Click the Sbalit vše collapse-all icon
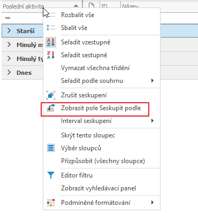Image resolution: width=198 pixels, height=223 pixels. click(x=51, y=28)
